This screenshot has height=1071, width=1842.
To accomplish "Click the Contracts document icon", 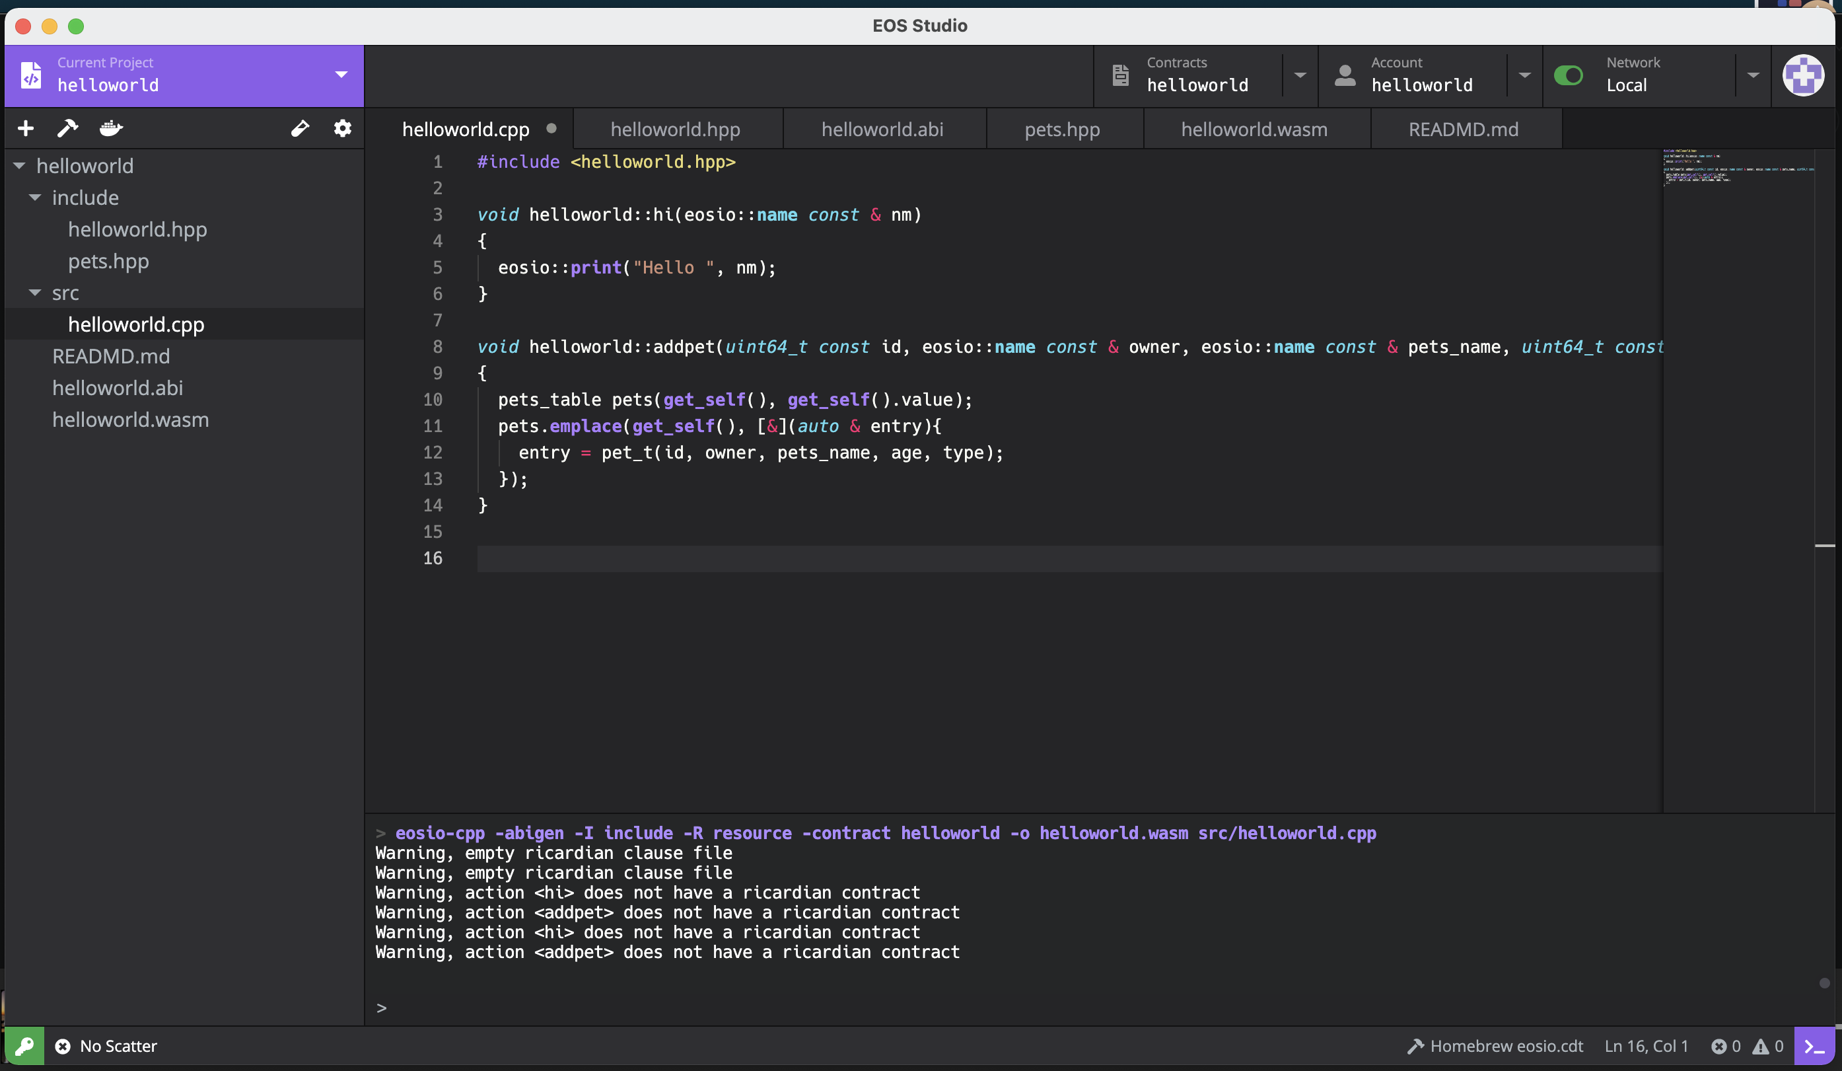I will [1121, 75].
